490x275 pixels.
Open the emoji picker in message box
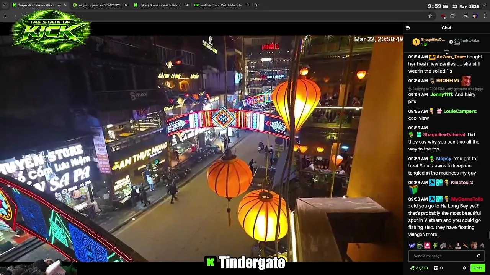point(479,256)
